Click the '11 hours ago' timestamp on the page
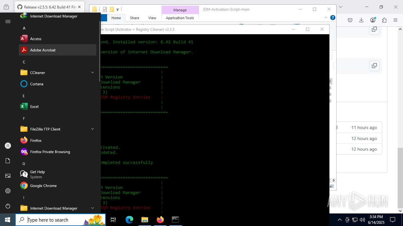The height and width of the screenshot is (226, 403). point(364,127)
